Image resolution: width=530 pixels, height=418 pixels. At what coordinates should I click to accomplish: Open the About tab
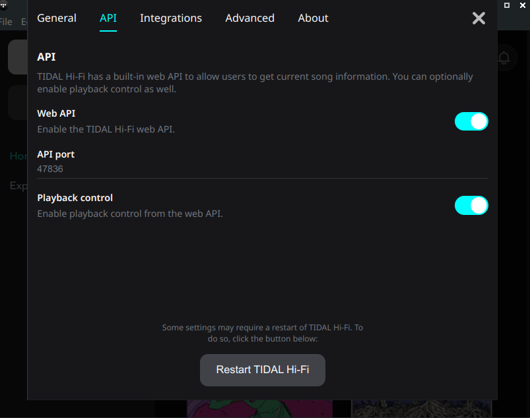point(313,18)
